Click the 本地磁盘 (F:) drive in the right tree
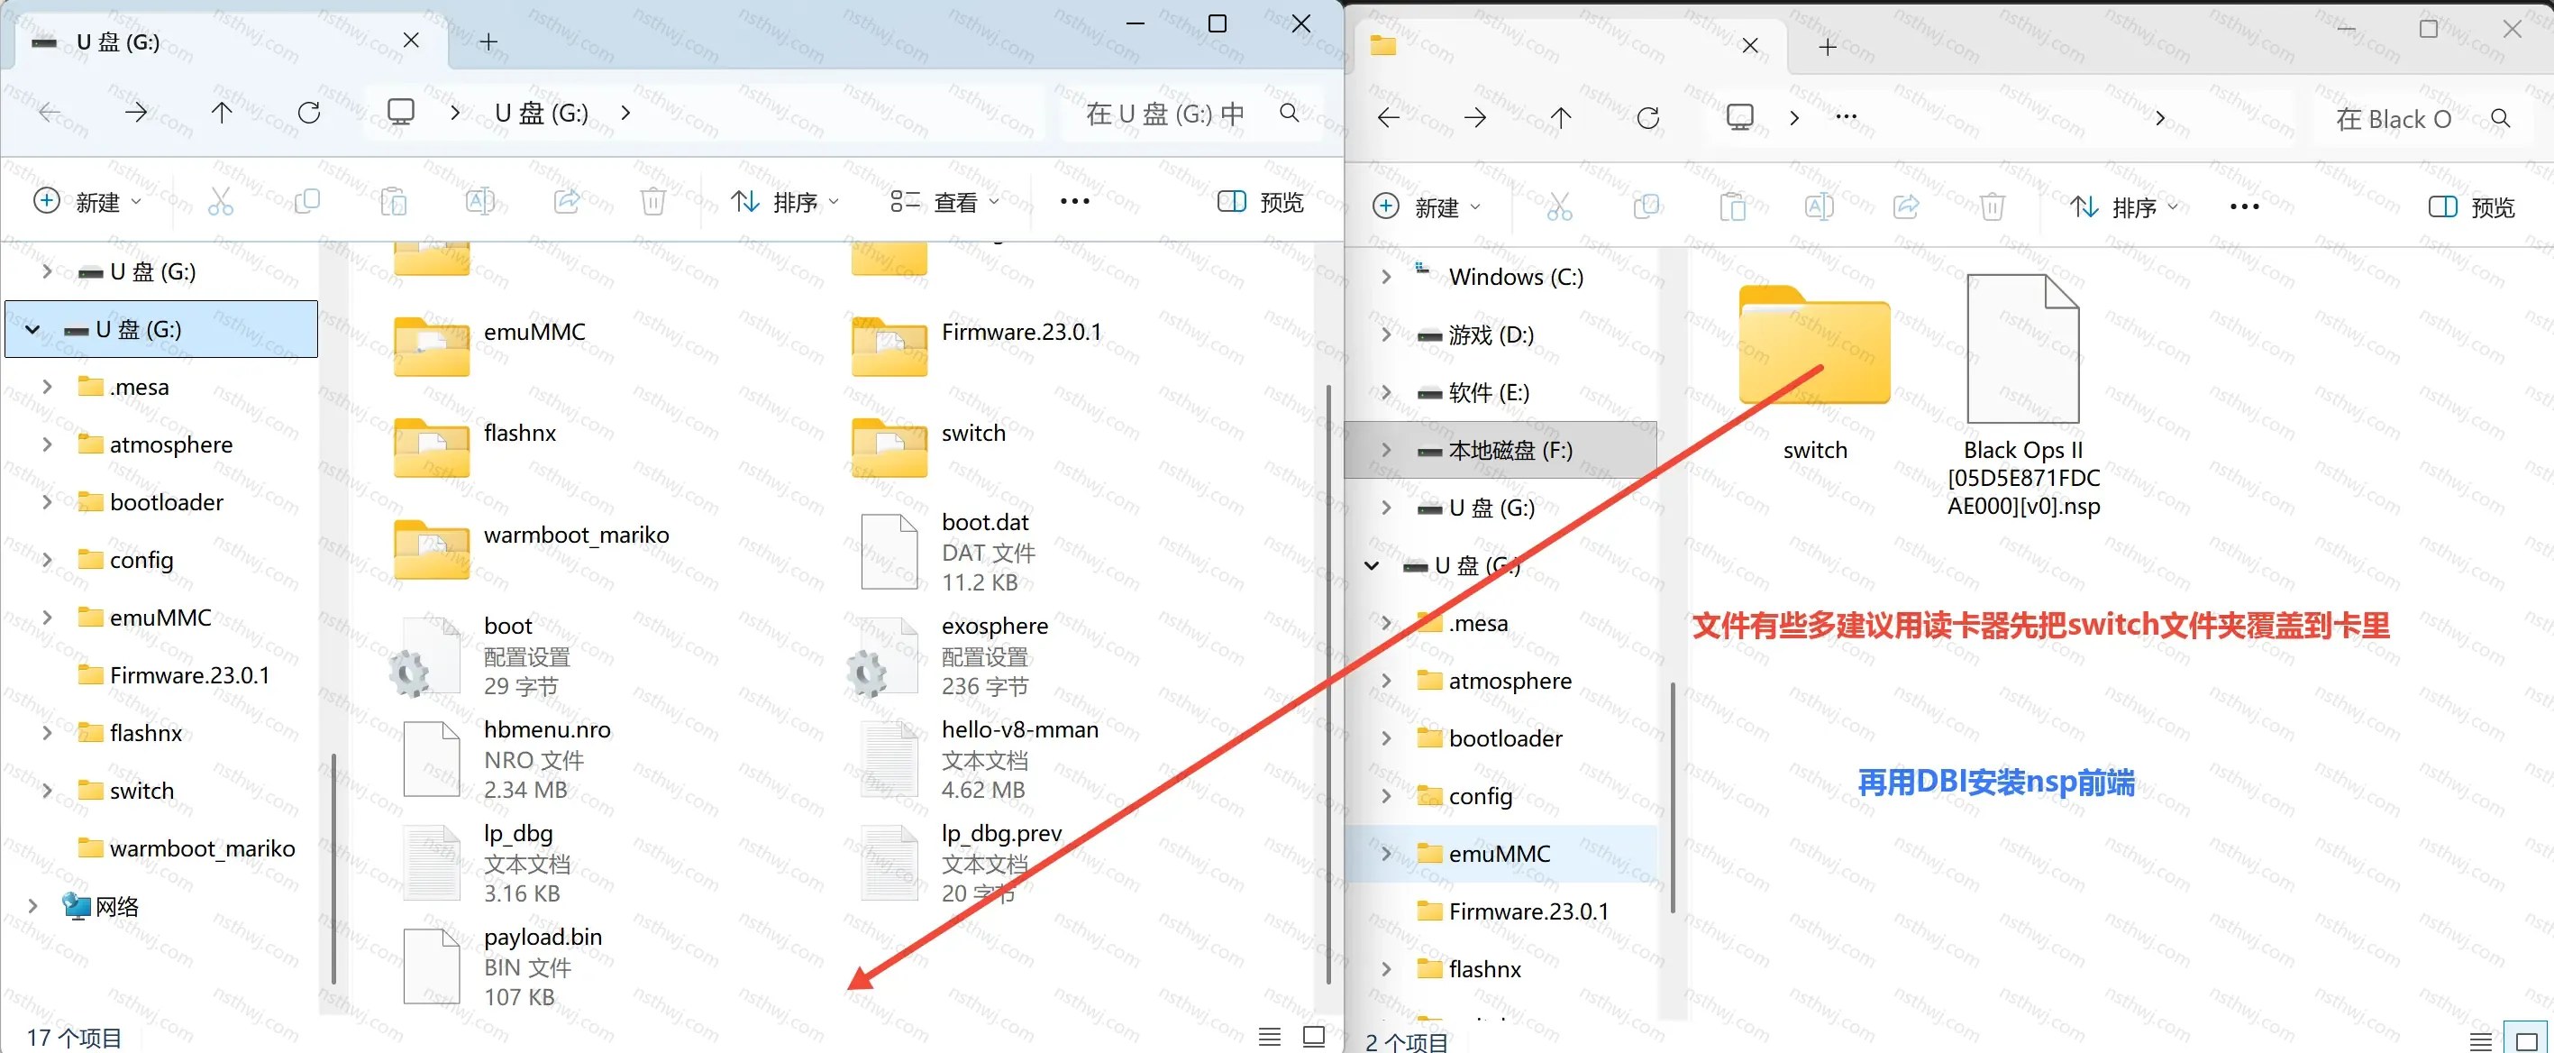This screenshot has width=2554, height=1053. point(1500,450)
